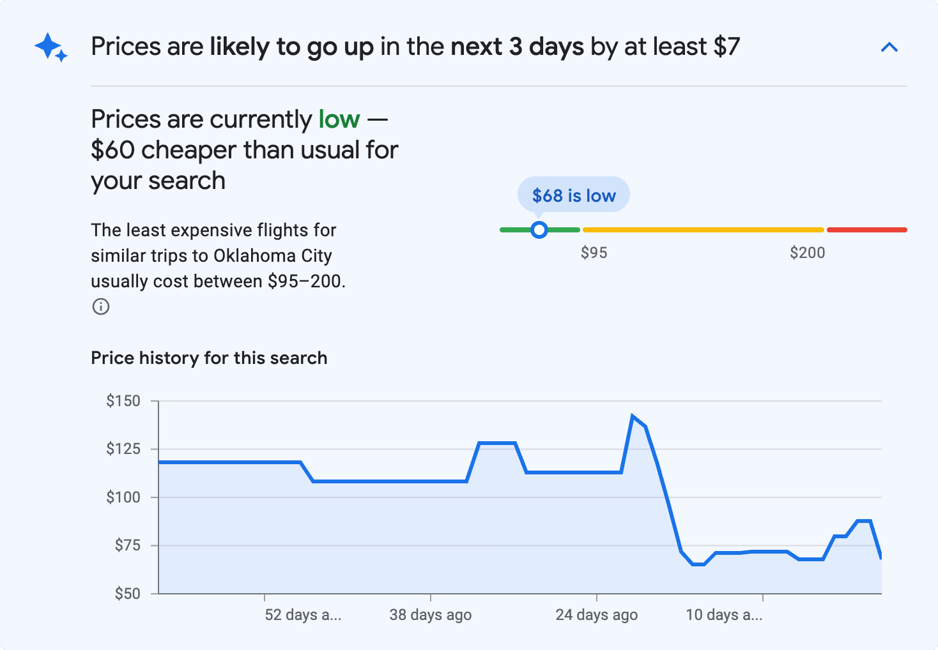This screenshot has height=650, width=938.
Task: Select the "24 days ago" axis label
Action: [x=596, y=615]
